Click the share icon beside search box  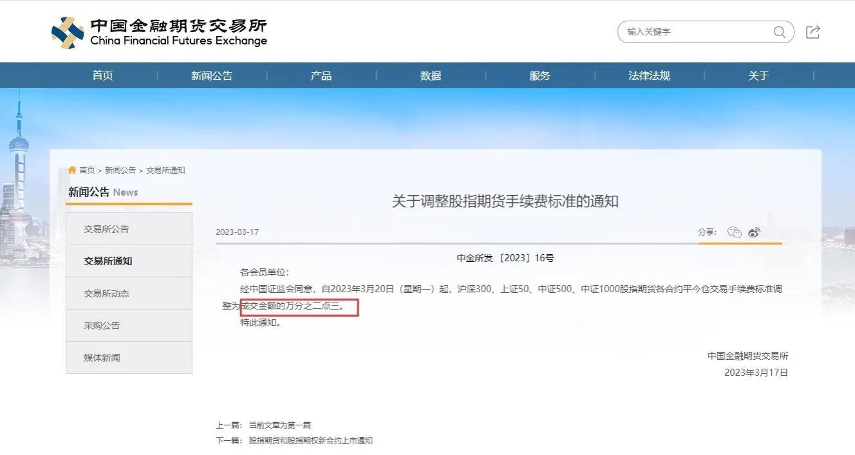point(813,32)
